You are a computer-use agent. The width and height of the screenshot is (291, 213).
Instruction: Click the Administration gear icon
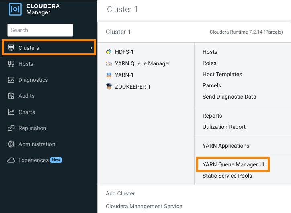[11, 144]
